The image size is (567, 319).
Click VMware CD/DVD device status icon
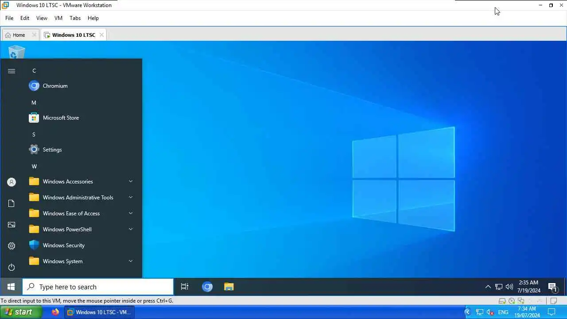512,301
